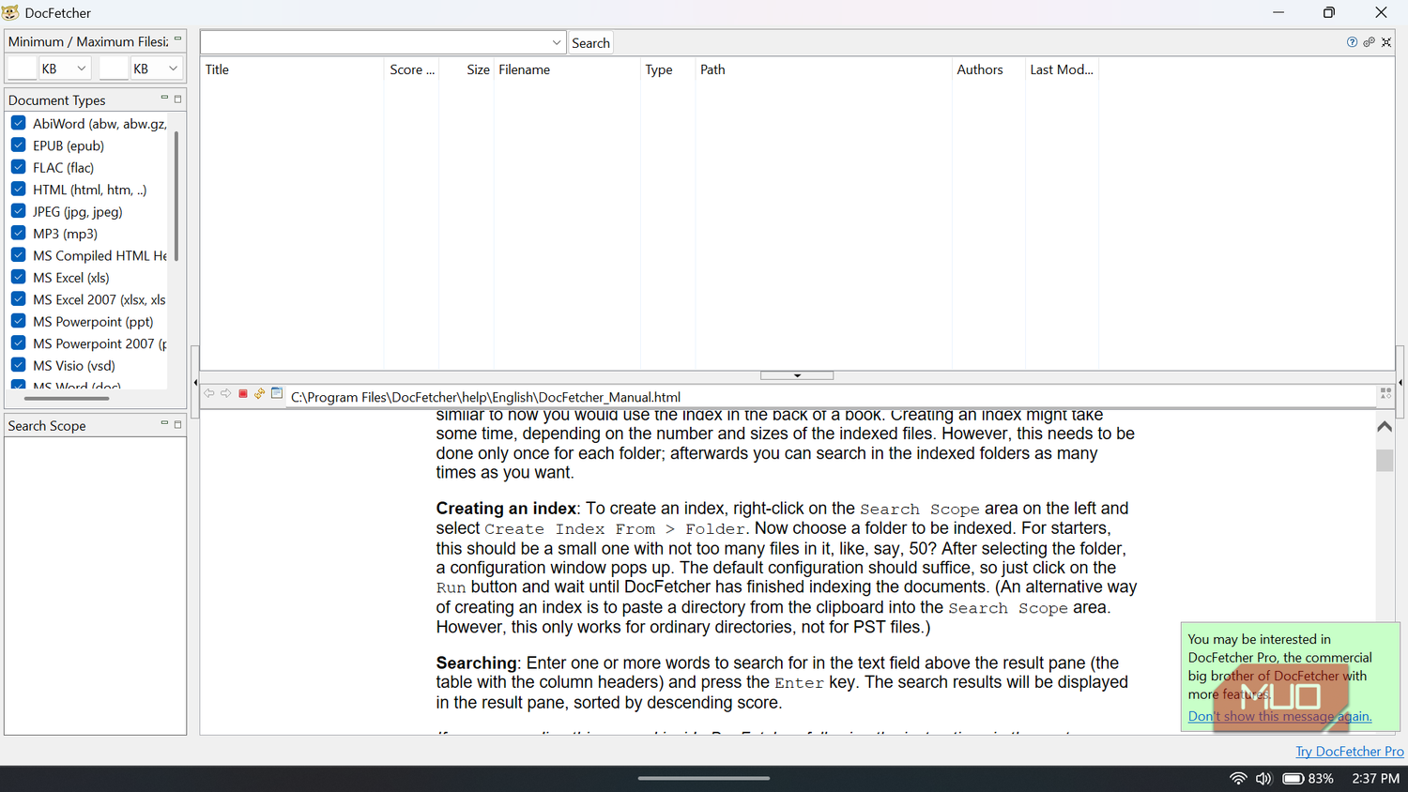Screen dimensions: 1408x792
Task: Click the Score column header
Action: pos(412,69)
